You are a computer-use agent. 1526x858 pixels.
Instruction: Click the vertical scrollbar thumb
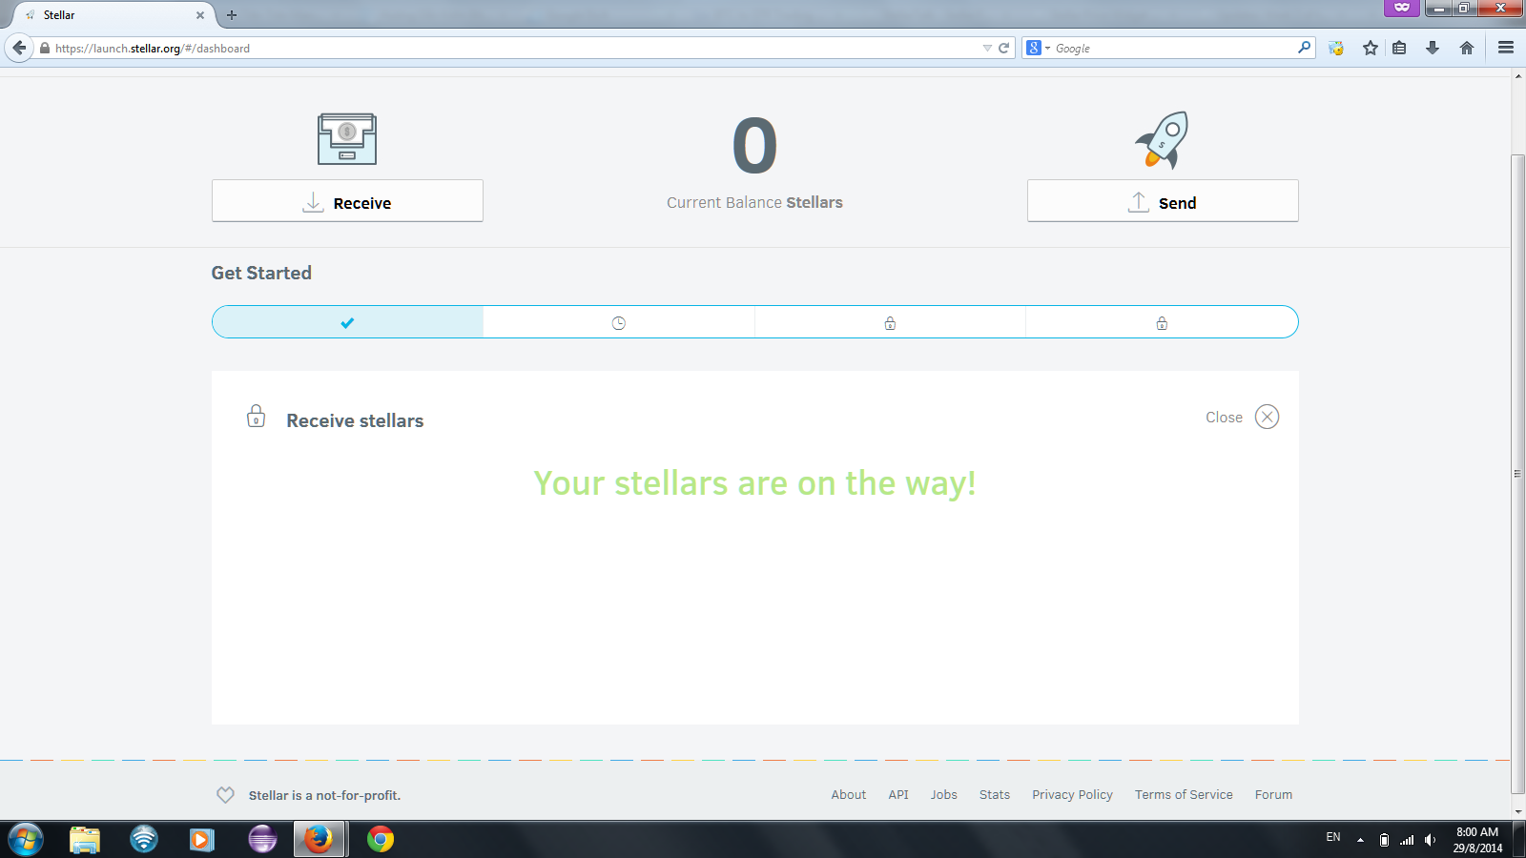tap(1518, 472)
